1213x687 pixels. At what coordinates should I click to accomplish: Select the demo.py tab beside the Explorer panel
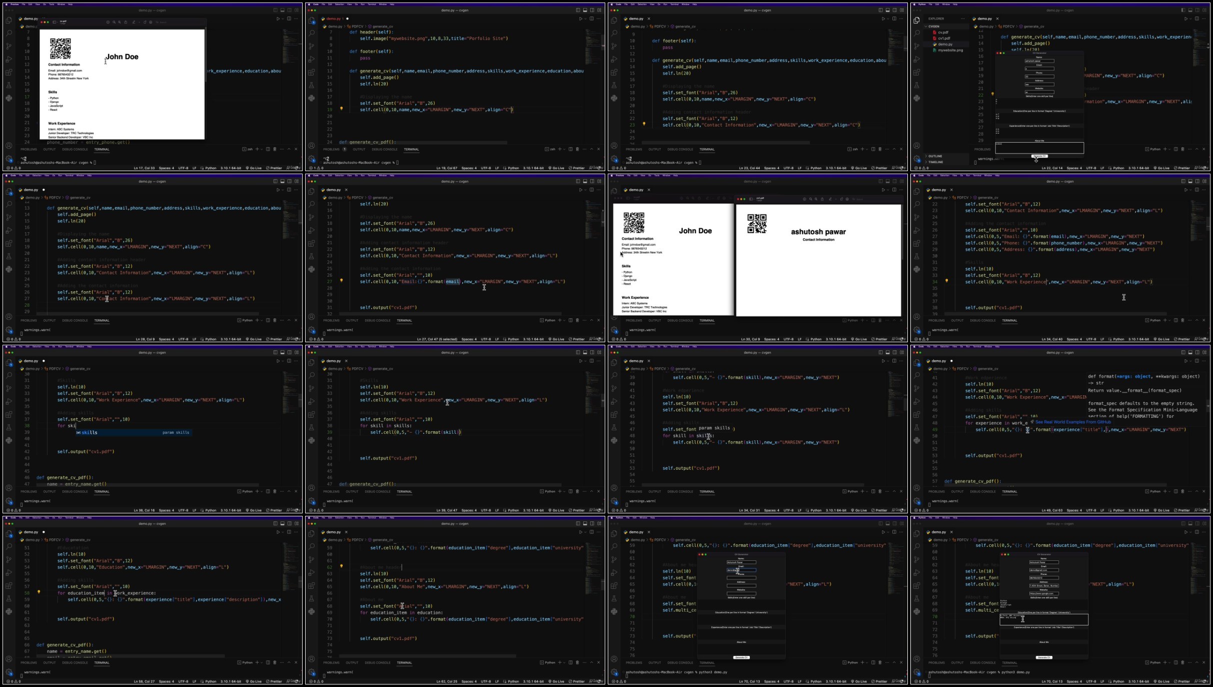[x=984, y=19]
